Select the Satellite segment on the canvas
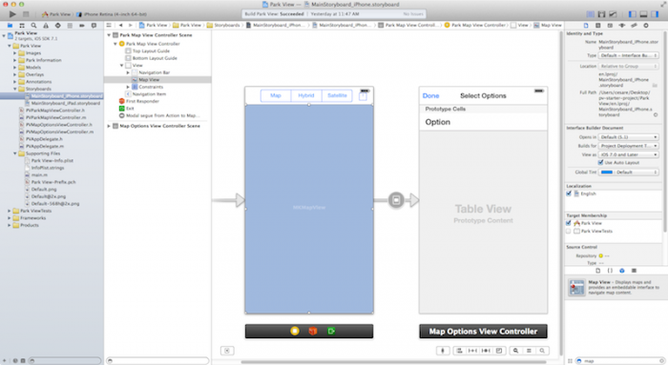This screenshot has height=365, width=668. pos(338,95)
